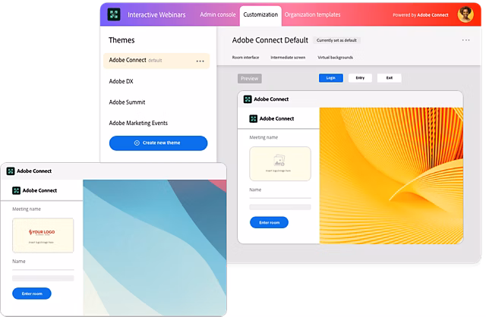
Task: Select the Intermediate screen tab
Action: pyautogui.click(x=288, y=58)
